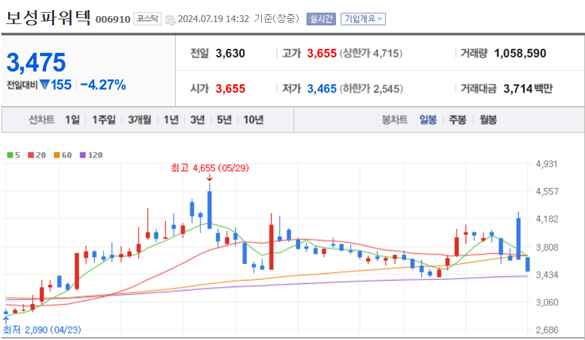Select the 5년 line chart period
Viewport: 585px width, 340px height.
click(224, 120)
